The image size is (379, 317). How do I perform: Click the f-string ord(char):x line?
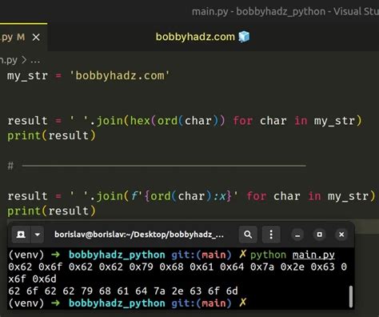(191, 196)
